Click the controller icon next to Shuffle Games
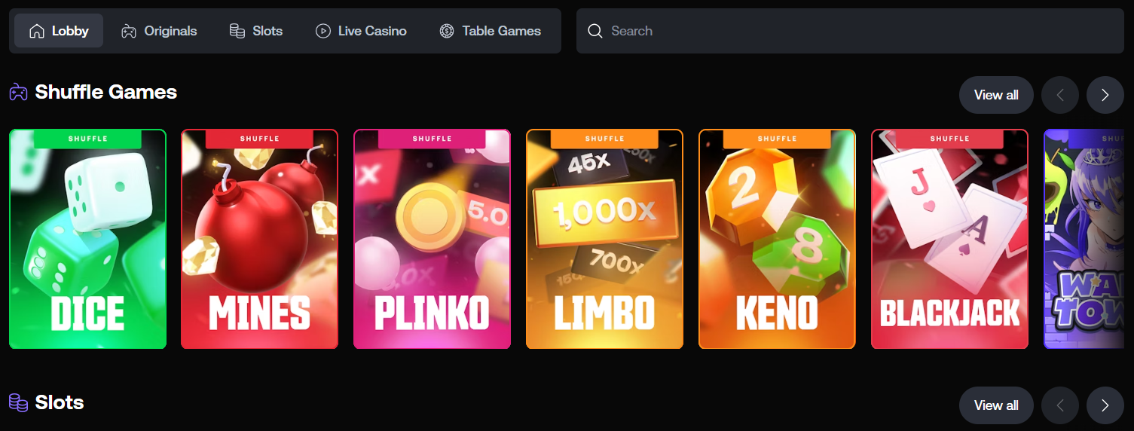The image size is (1134, 431). 18,93
